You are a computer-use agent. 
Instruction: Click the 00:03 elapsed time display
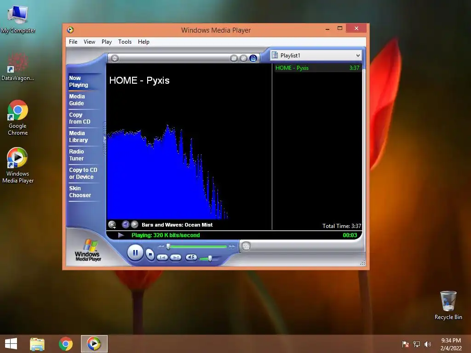350,235
